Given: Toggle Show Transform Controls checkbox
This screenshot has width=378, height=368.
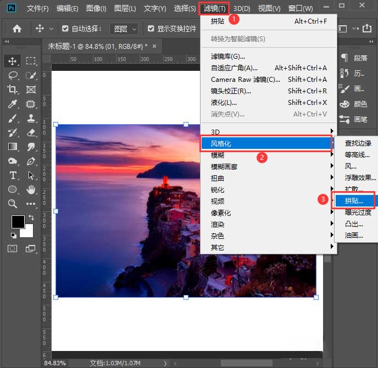Looking at the screenshot, I should [151, 29].
